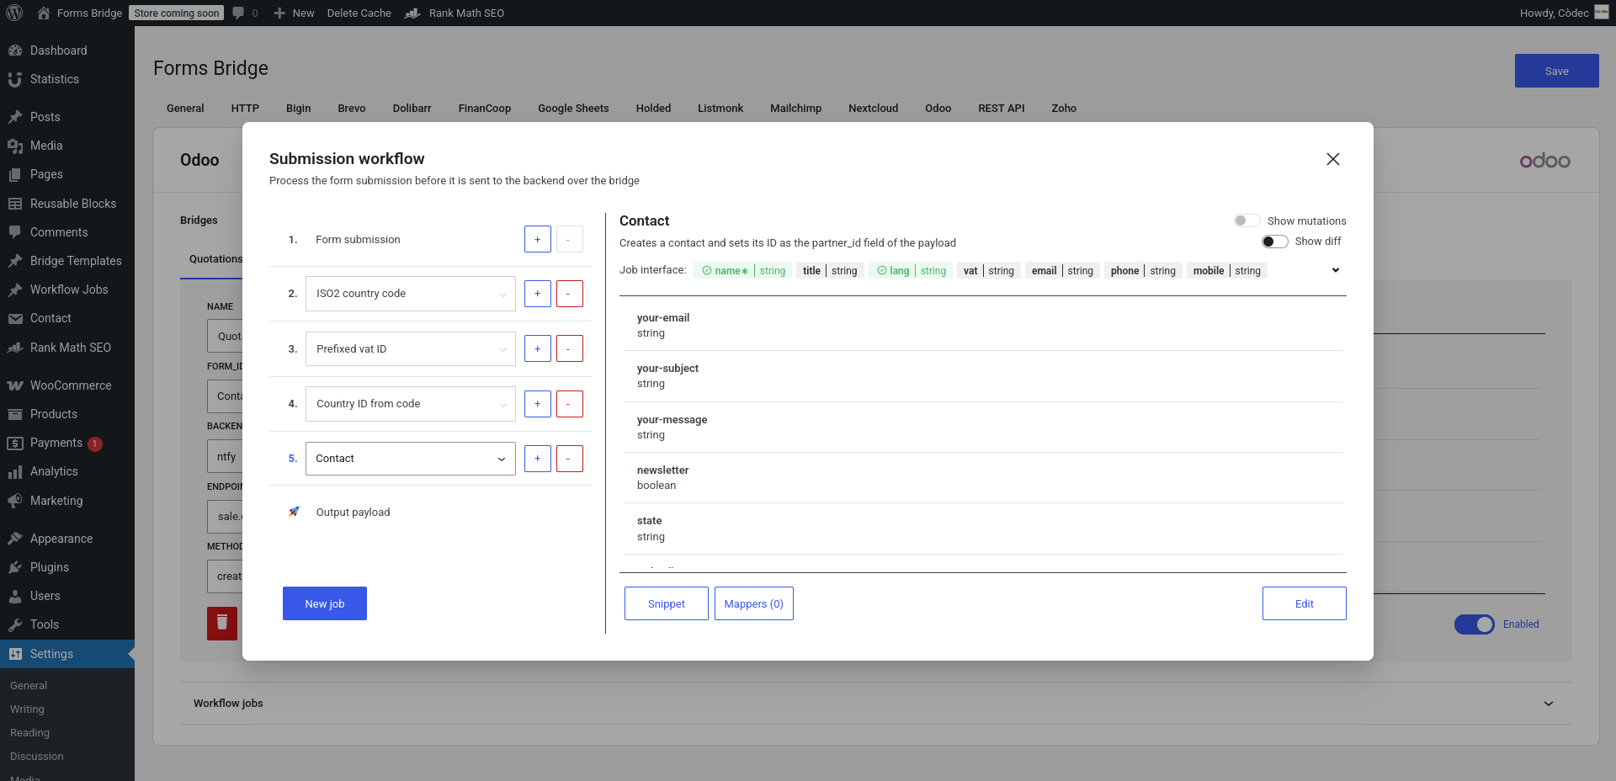Open the Country ID from code dropdown
Screen dimensions: 1616x781
411,404
